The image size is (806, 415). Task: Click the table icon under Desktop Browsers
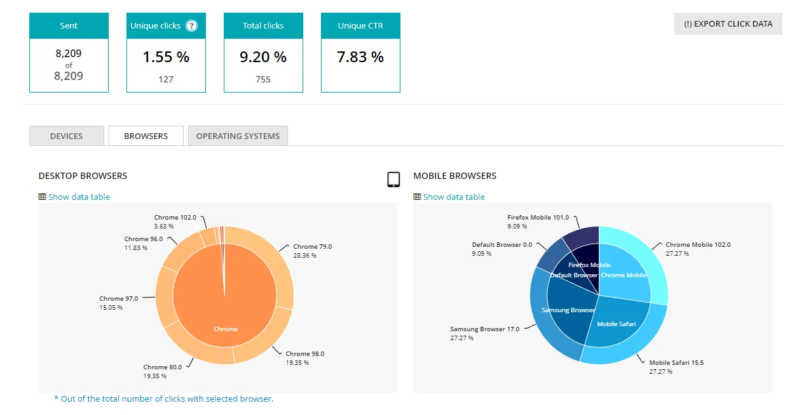(42, 197)
